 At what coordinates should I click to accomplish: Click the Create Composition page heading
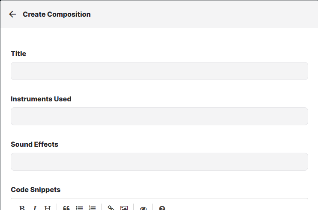[x=57, y=15]
